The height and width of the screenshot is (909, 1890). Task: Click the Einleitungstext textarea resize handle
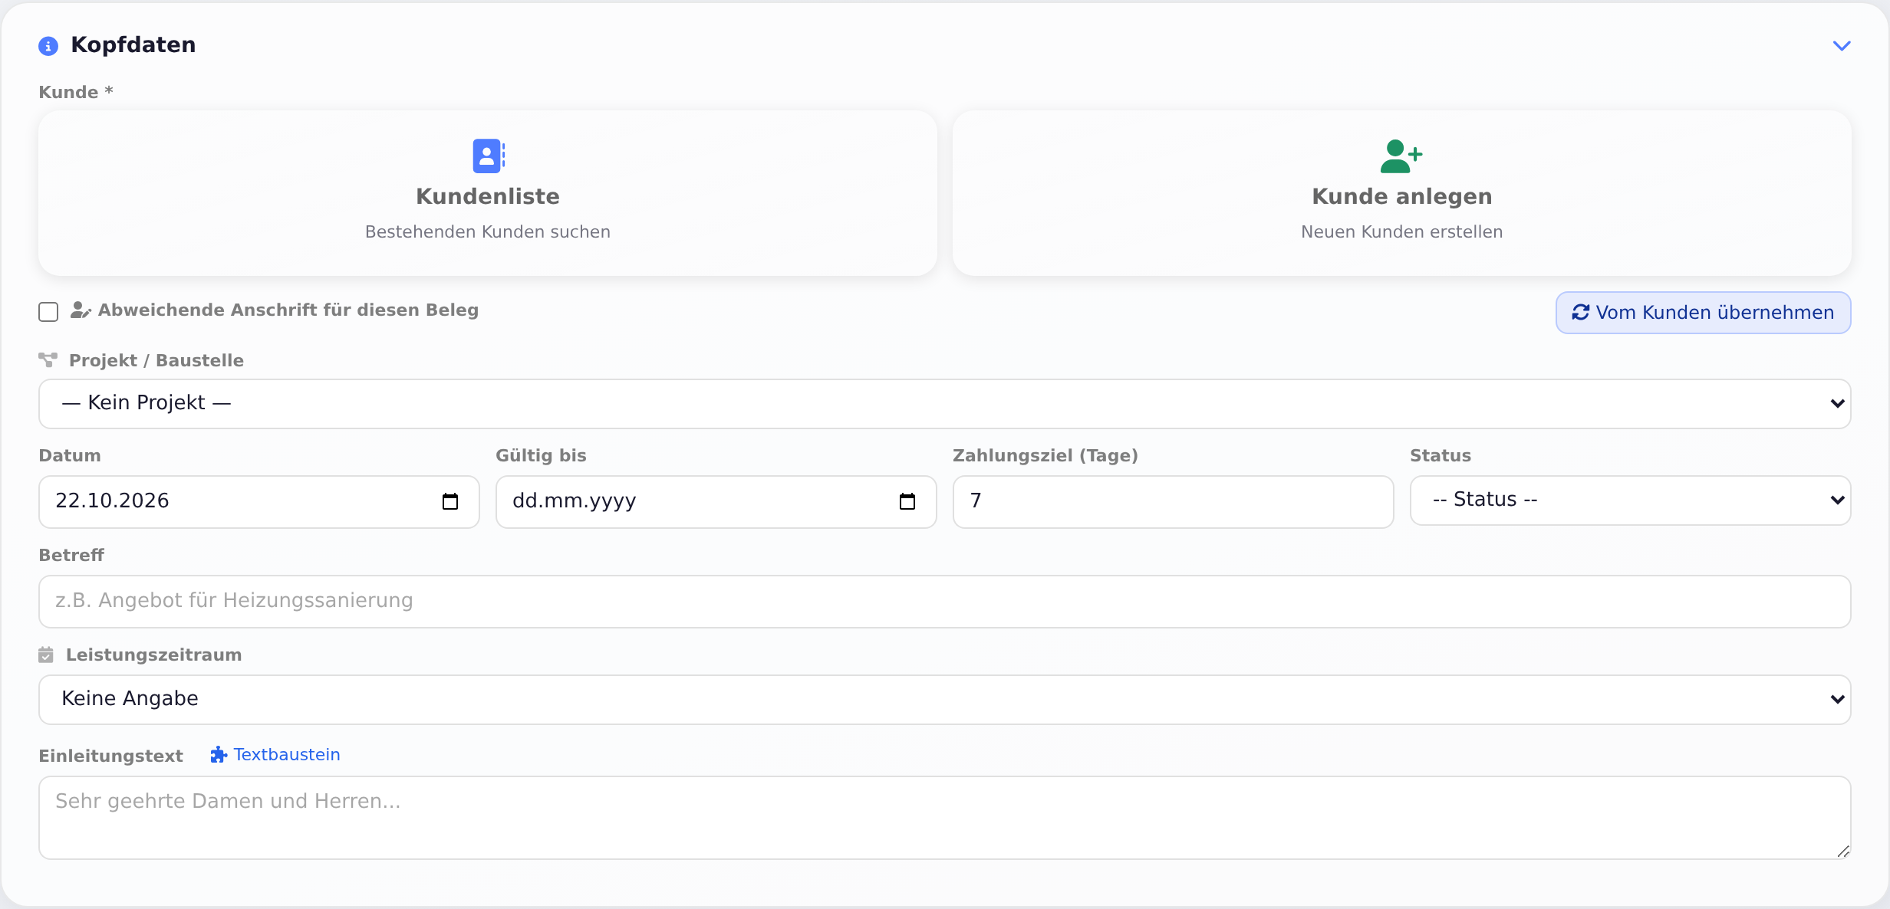pyautogui.click(x=1843, y=851)
